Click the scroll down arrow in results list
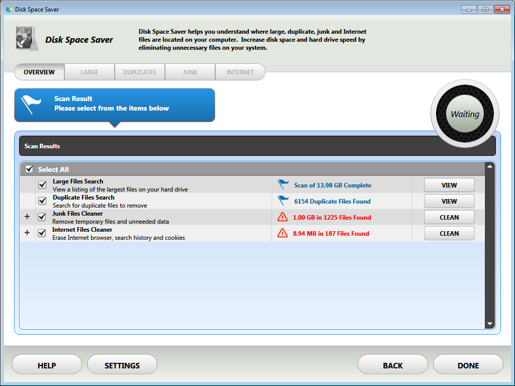 coord(490,324)
